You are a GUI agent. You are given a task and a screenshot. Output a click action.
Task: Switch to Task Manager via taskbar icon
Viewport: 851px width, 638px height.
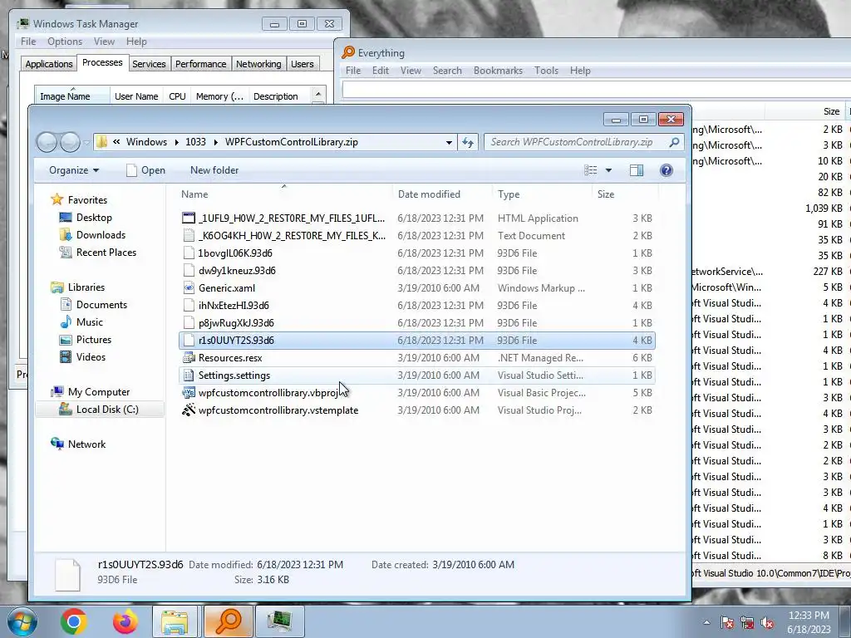pos(279,621)
